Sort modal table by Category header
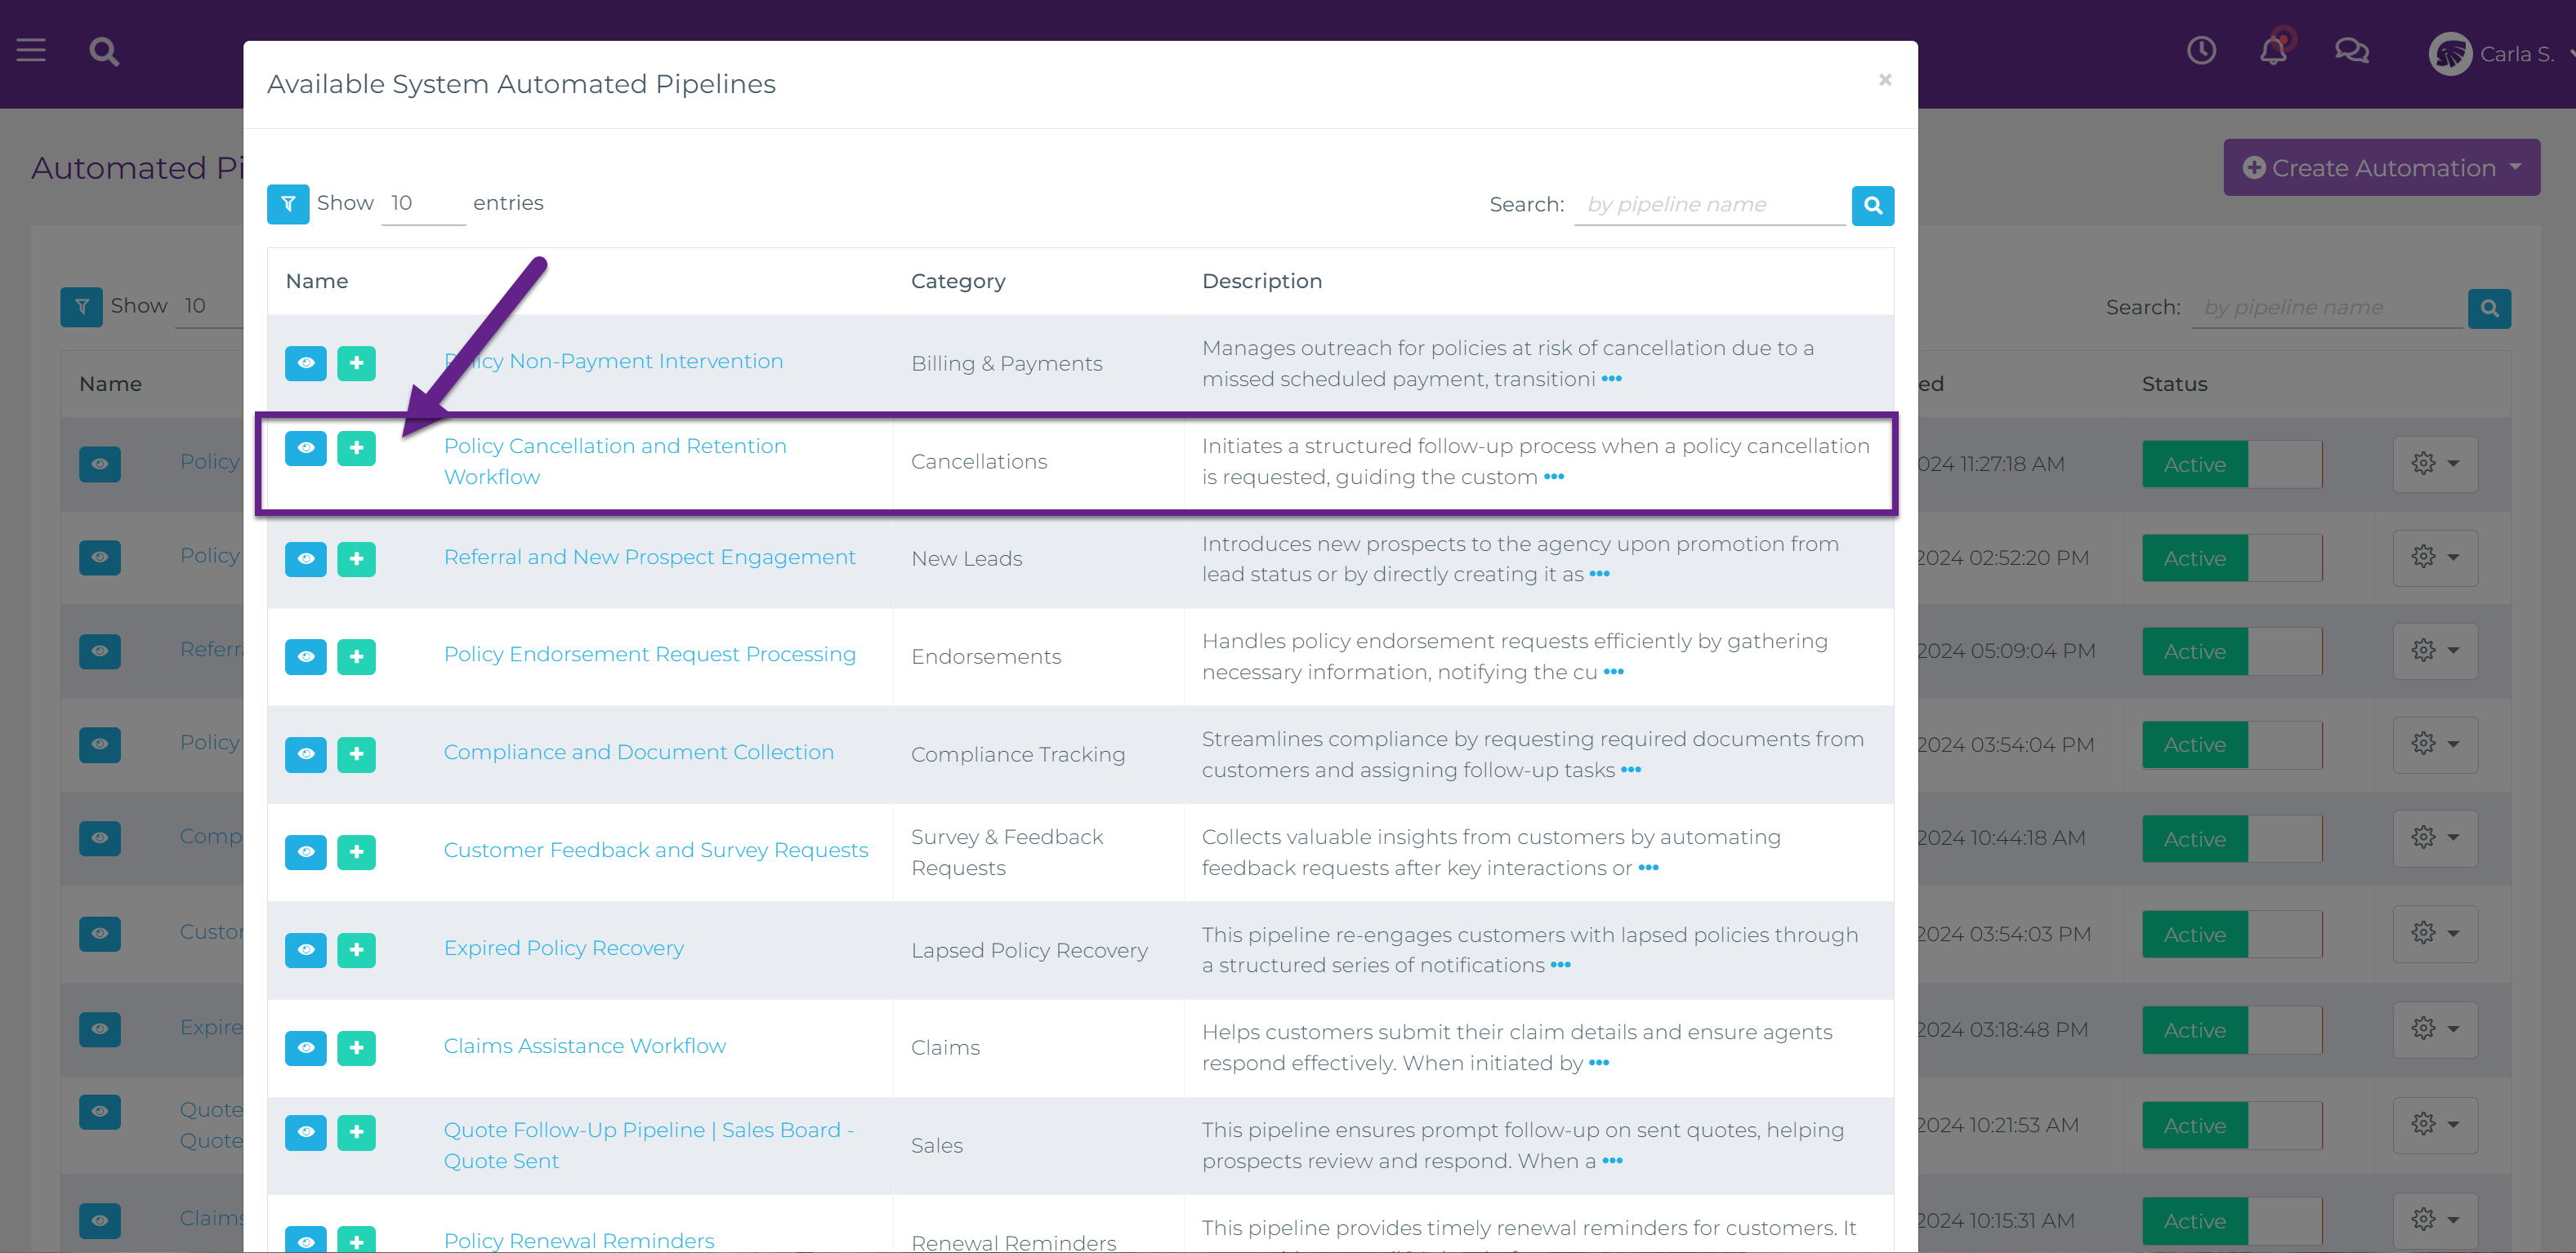2576x1253 pixels. tap(957, 282)
